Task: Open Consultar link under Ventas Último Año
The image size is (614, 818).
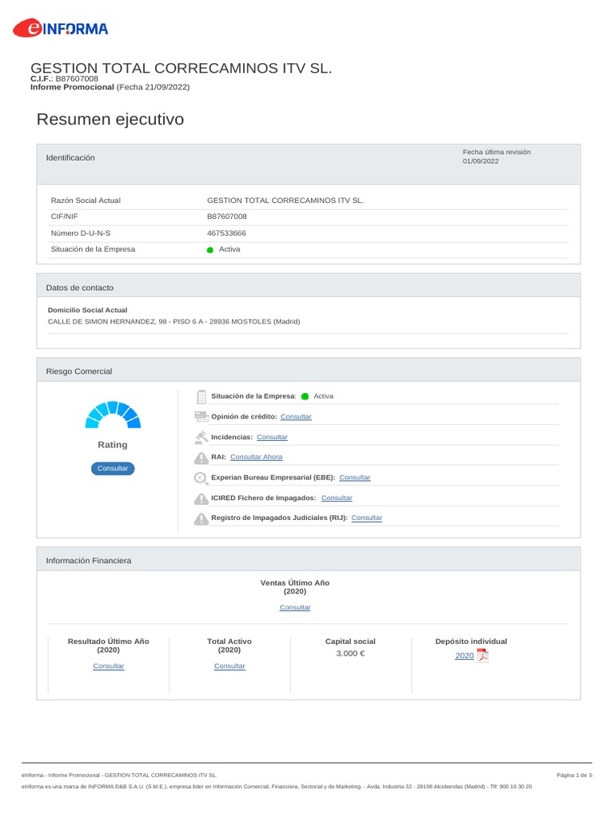Action: click(x=295, y=608)
